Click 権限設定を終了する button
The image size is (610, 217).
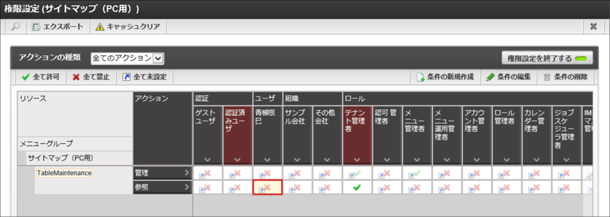click(x=547, y=59)
